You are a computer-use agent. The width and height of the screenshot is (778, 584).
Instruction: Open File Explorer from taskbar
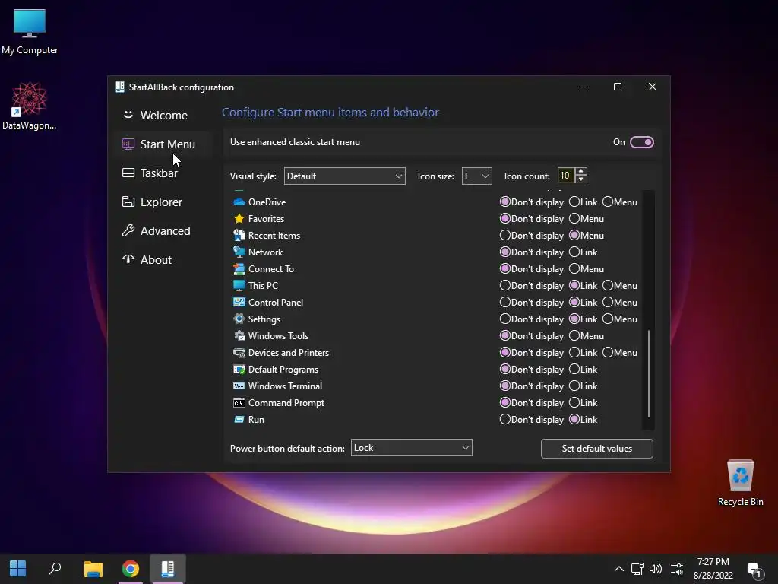point(93,569)
